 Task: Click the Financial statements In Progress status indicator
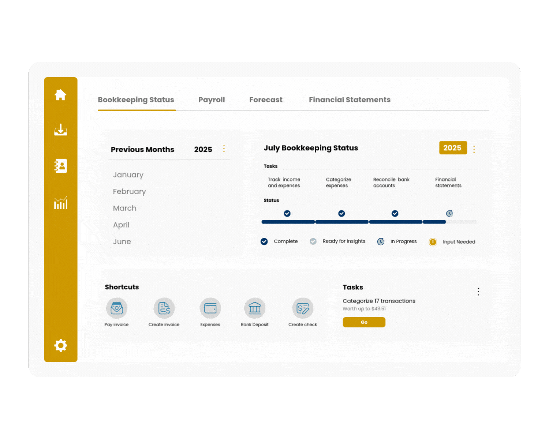point(449,213)
